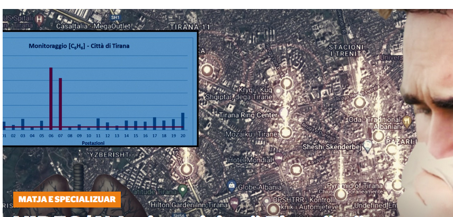Click the tallest bar at station 06
This screenshot has width=453, height=217.
[x=51, y=98]
